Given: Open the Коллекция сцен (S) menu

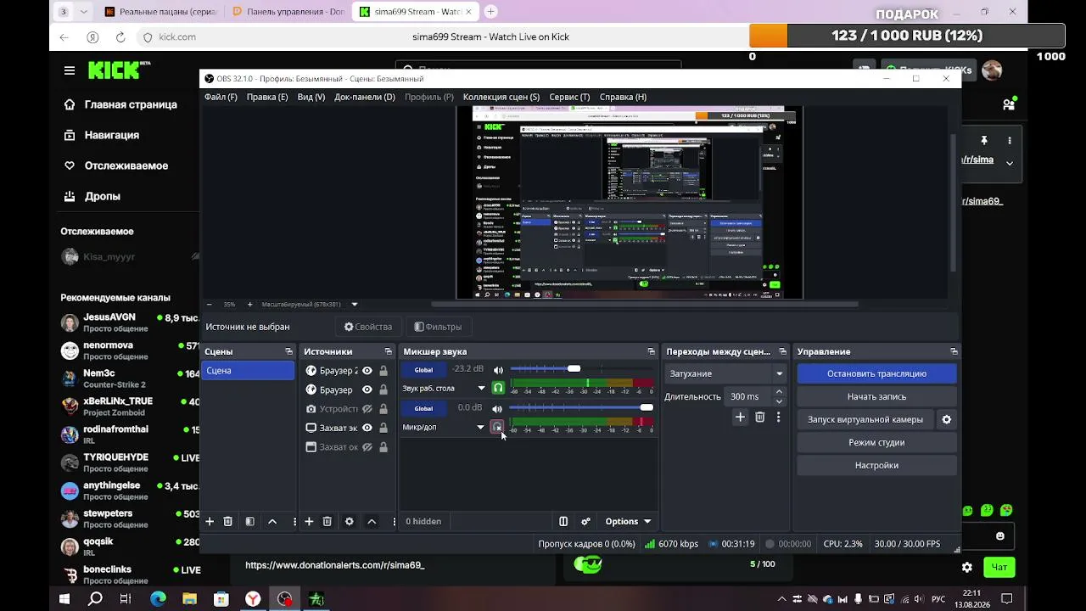Looking at the screenshot, I should click(501, 97).
